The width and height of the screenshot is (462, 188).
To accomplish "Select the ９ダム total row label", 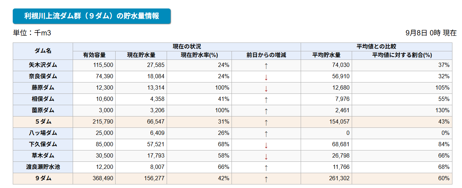I will coord(43,178).
